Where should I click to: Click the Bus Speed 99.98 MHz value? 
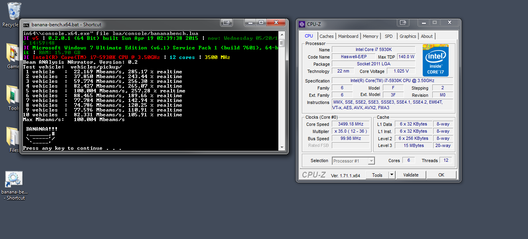[x=351, y=139]
